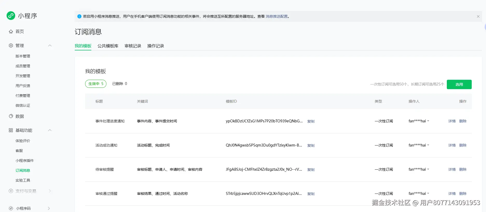Click the 事件处理进度通知 title cell

tap(110, 121)
